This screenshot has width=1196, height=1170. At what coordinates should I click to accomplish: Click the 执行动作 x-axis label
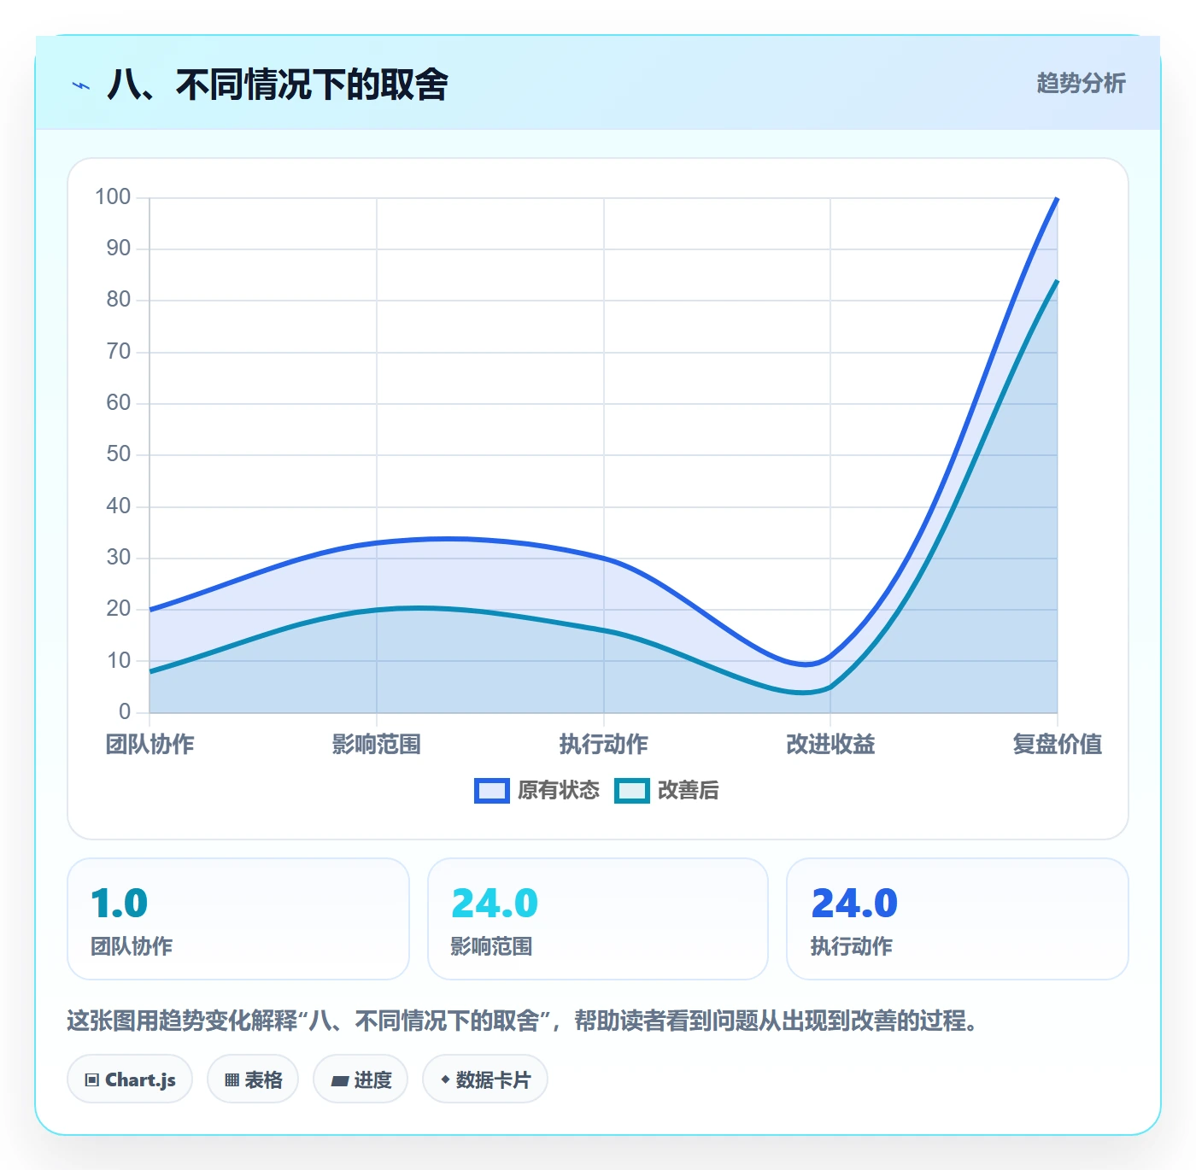pos(604,744)
